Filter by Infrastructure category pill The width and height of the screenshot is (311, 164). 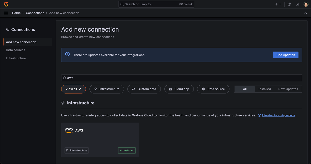[107, 89]
